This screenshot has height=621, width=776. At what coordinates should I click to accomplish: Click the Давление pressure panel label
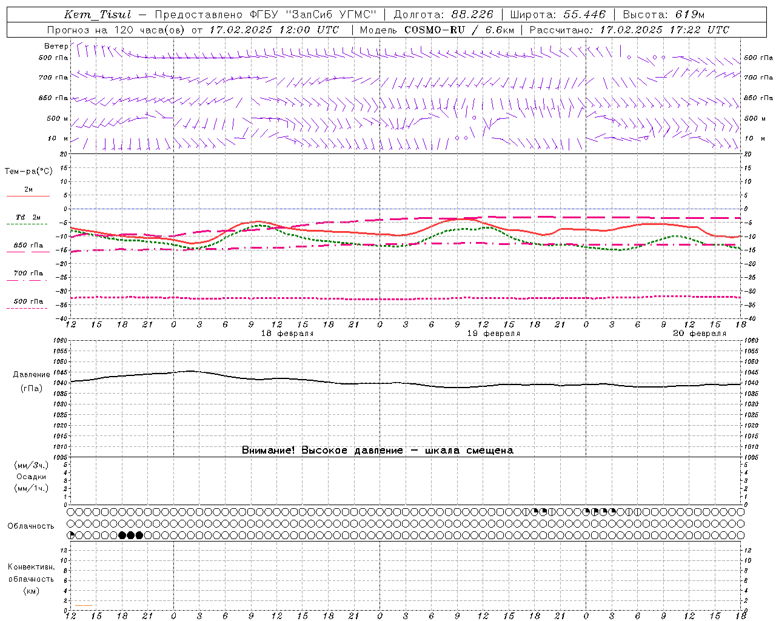[32, 375]
